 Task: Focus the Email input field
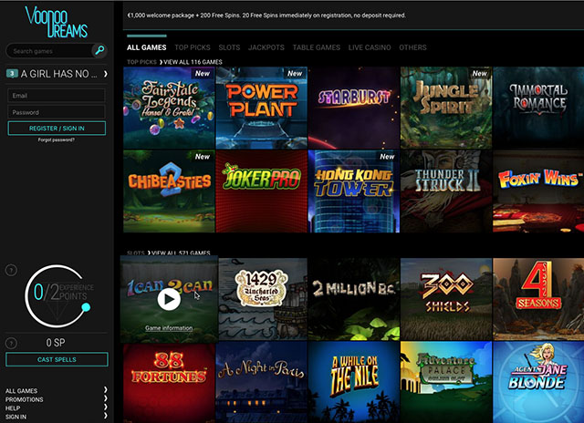(x=57, y=95)
